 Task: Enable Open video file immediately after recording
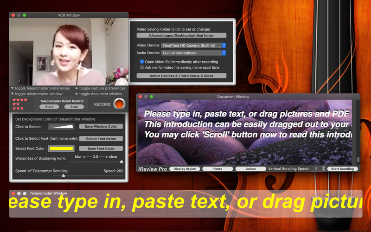coord(142,62)
